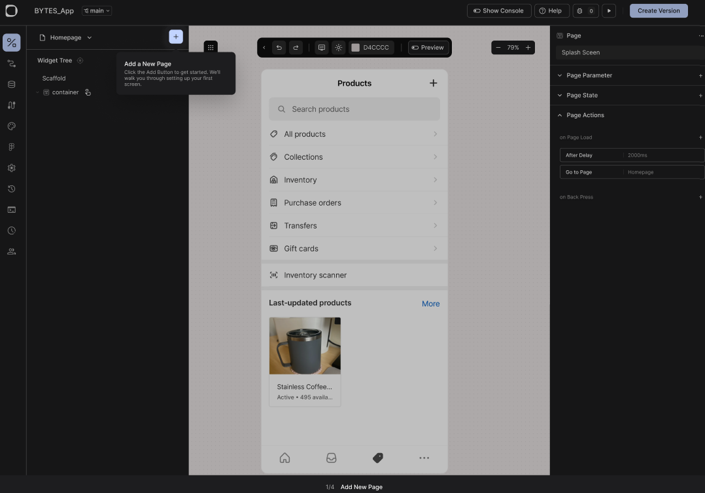Click the target icon beside Widget Tree
The height and width of the screenshot is (493, 705).
pos(80,60)
